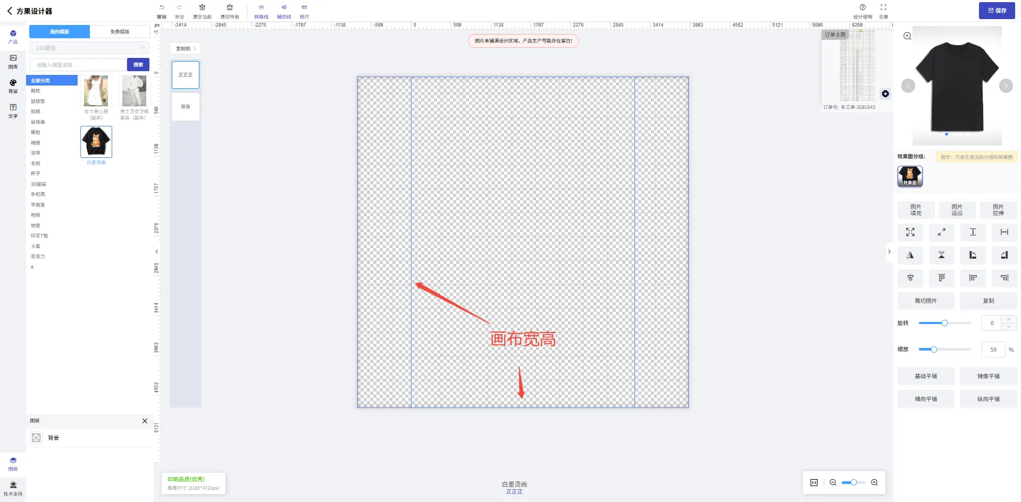Show the next product preview image
The image size is (1021, 502).
[1006, 86]
